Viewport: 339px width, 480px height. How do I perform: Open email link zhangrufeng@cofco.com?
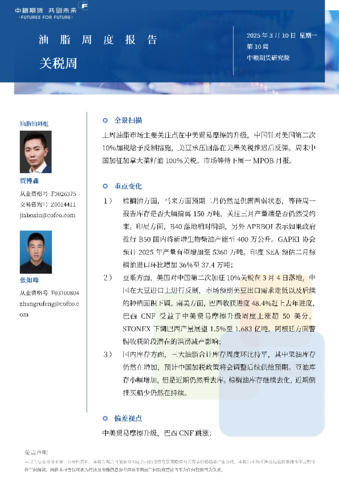[49, 309]
